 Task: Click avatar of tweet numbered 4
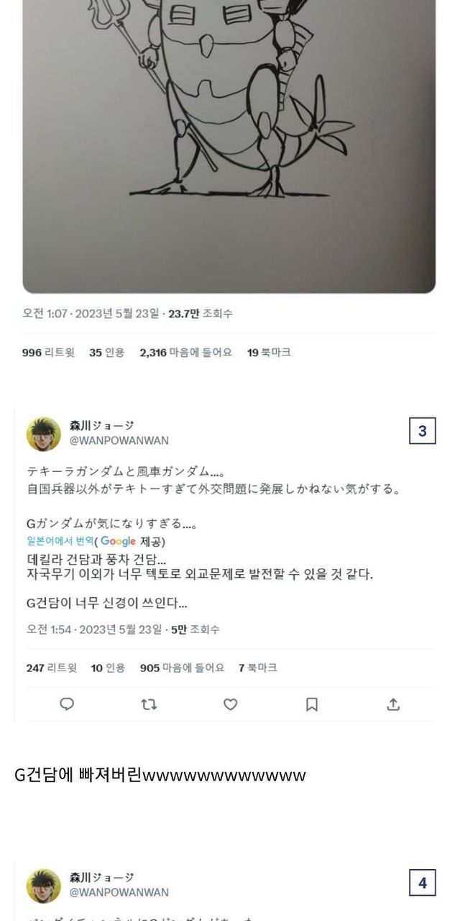coord(44,886)
